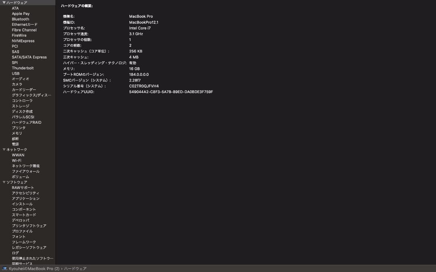Click KyouheiのMacBook Pro (2) in path bar
This screenshot has width=436, height=272.
(34, 268)
